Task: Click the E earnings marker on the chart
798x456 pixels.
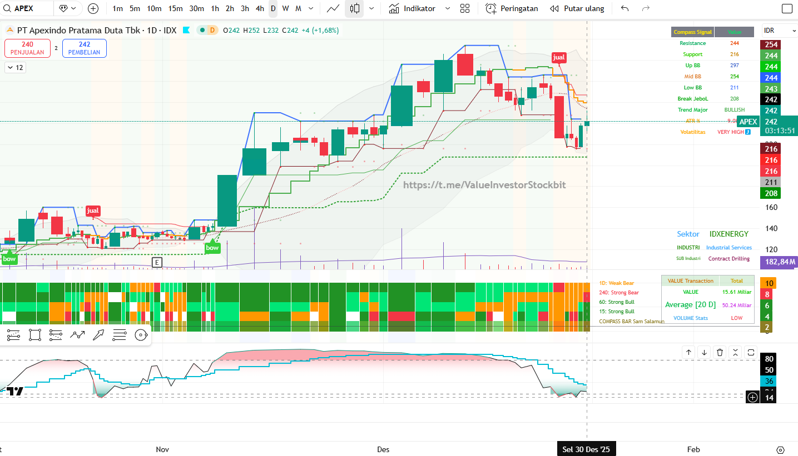Action: coord(157,262)
